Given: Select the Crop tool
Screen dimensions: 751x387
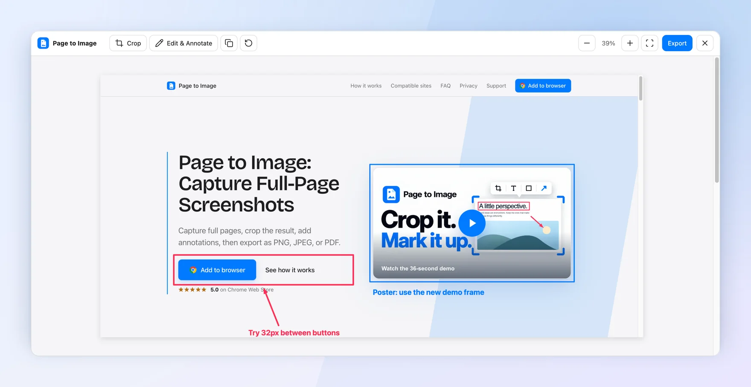Looking at the screenshot, I should 128,43.
